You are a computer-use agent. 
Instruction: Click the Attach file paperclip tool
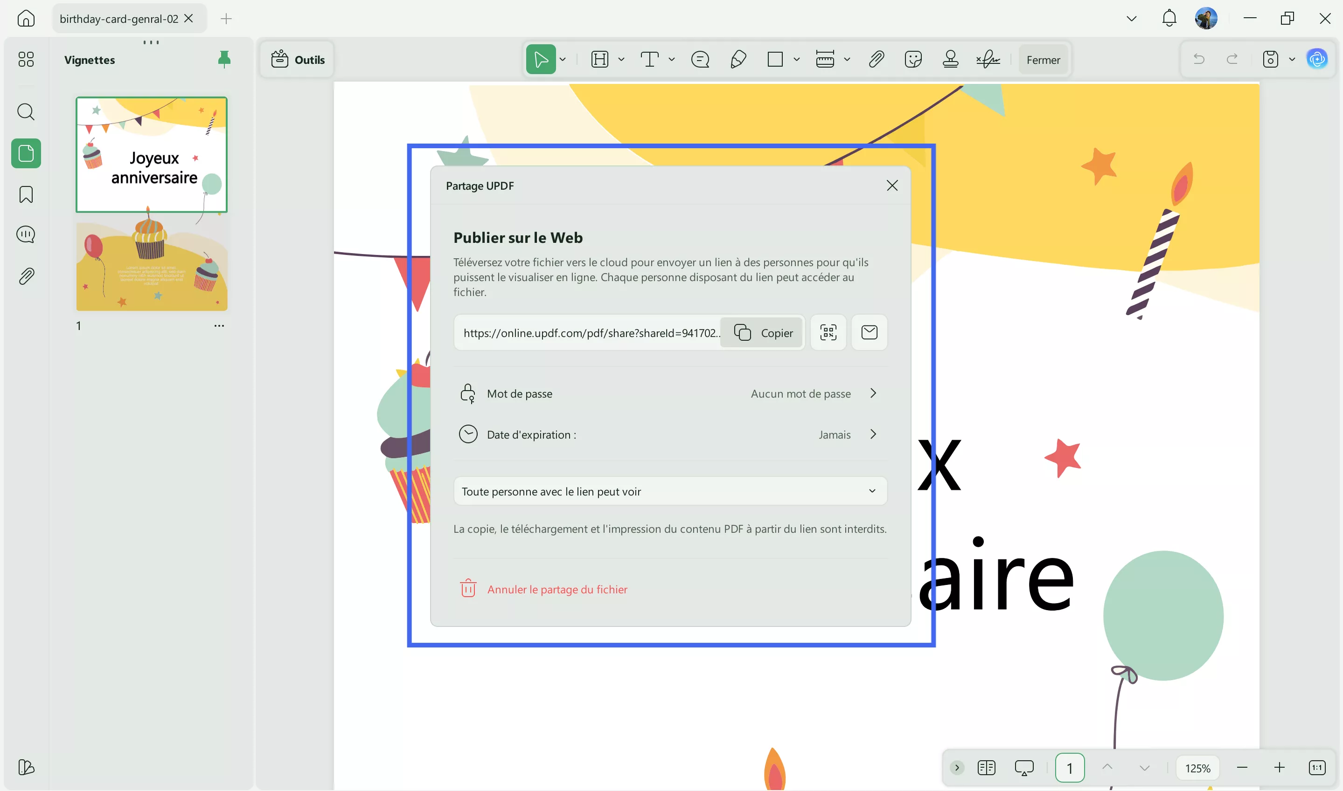point(877,59)
